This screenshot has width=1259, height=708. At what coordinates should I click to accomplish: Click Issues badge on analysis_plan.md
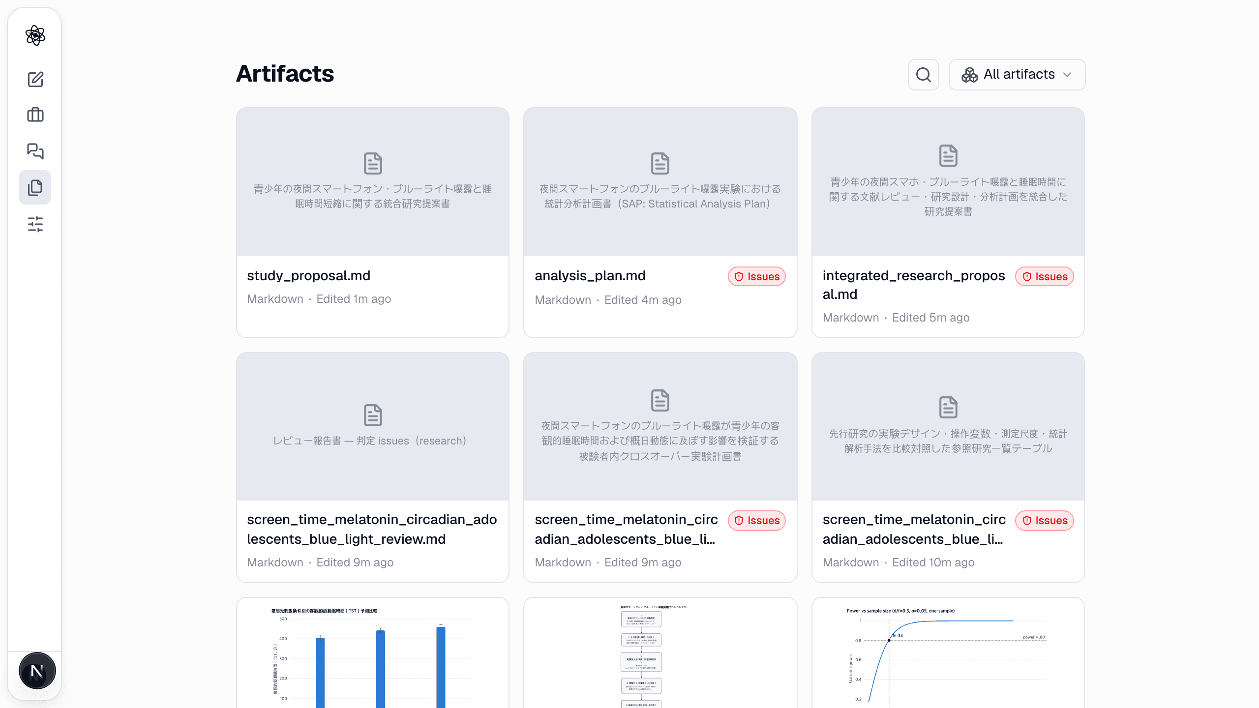756,276
